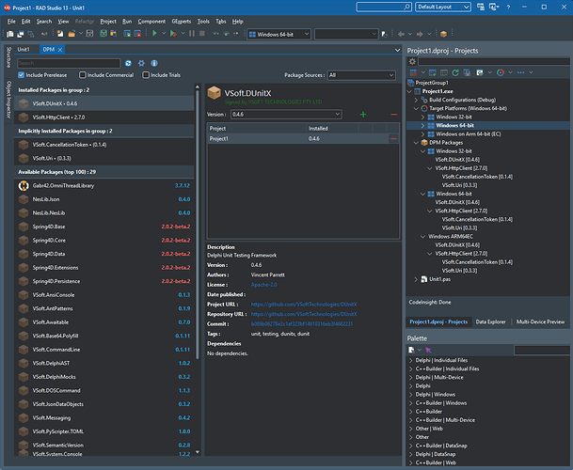
Task: Expand Delphi | Individual Files palette category
Action: point(410,360)
